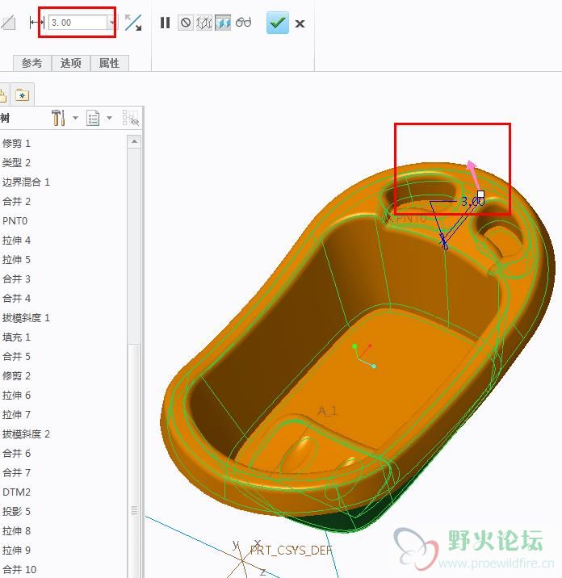Select 合并 6 tree item
Viewport: 562px width, 578px height.
point(16,454)
